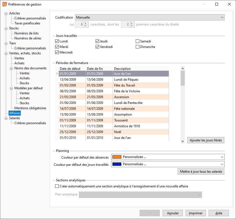Collapse the Stocks tree node
This screenshot has width=236, height=219.
coord(6,29)
